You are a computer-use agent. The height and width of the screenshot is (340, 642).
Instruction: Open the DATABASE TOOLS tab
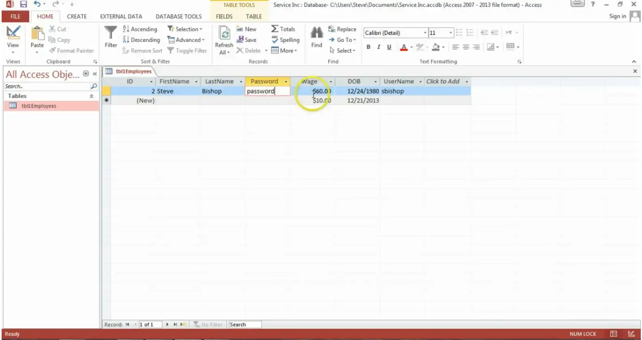pyautogui.click(x=179, y=17)
